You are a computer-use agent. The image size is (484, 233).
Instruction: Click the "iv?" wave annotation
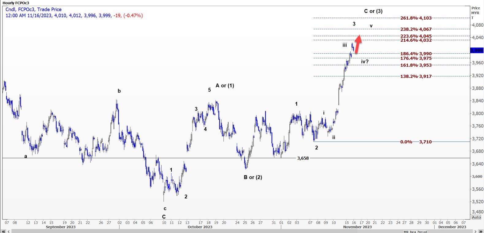click(x=365, y=62)
